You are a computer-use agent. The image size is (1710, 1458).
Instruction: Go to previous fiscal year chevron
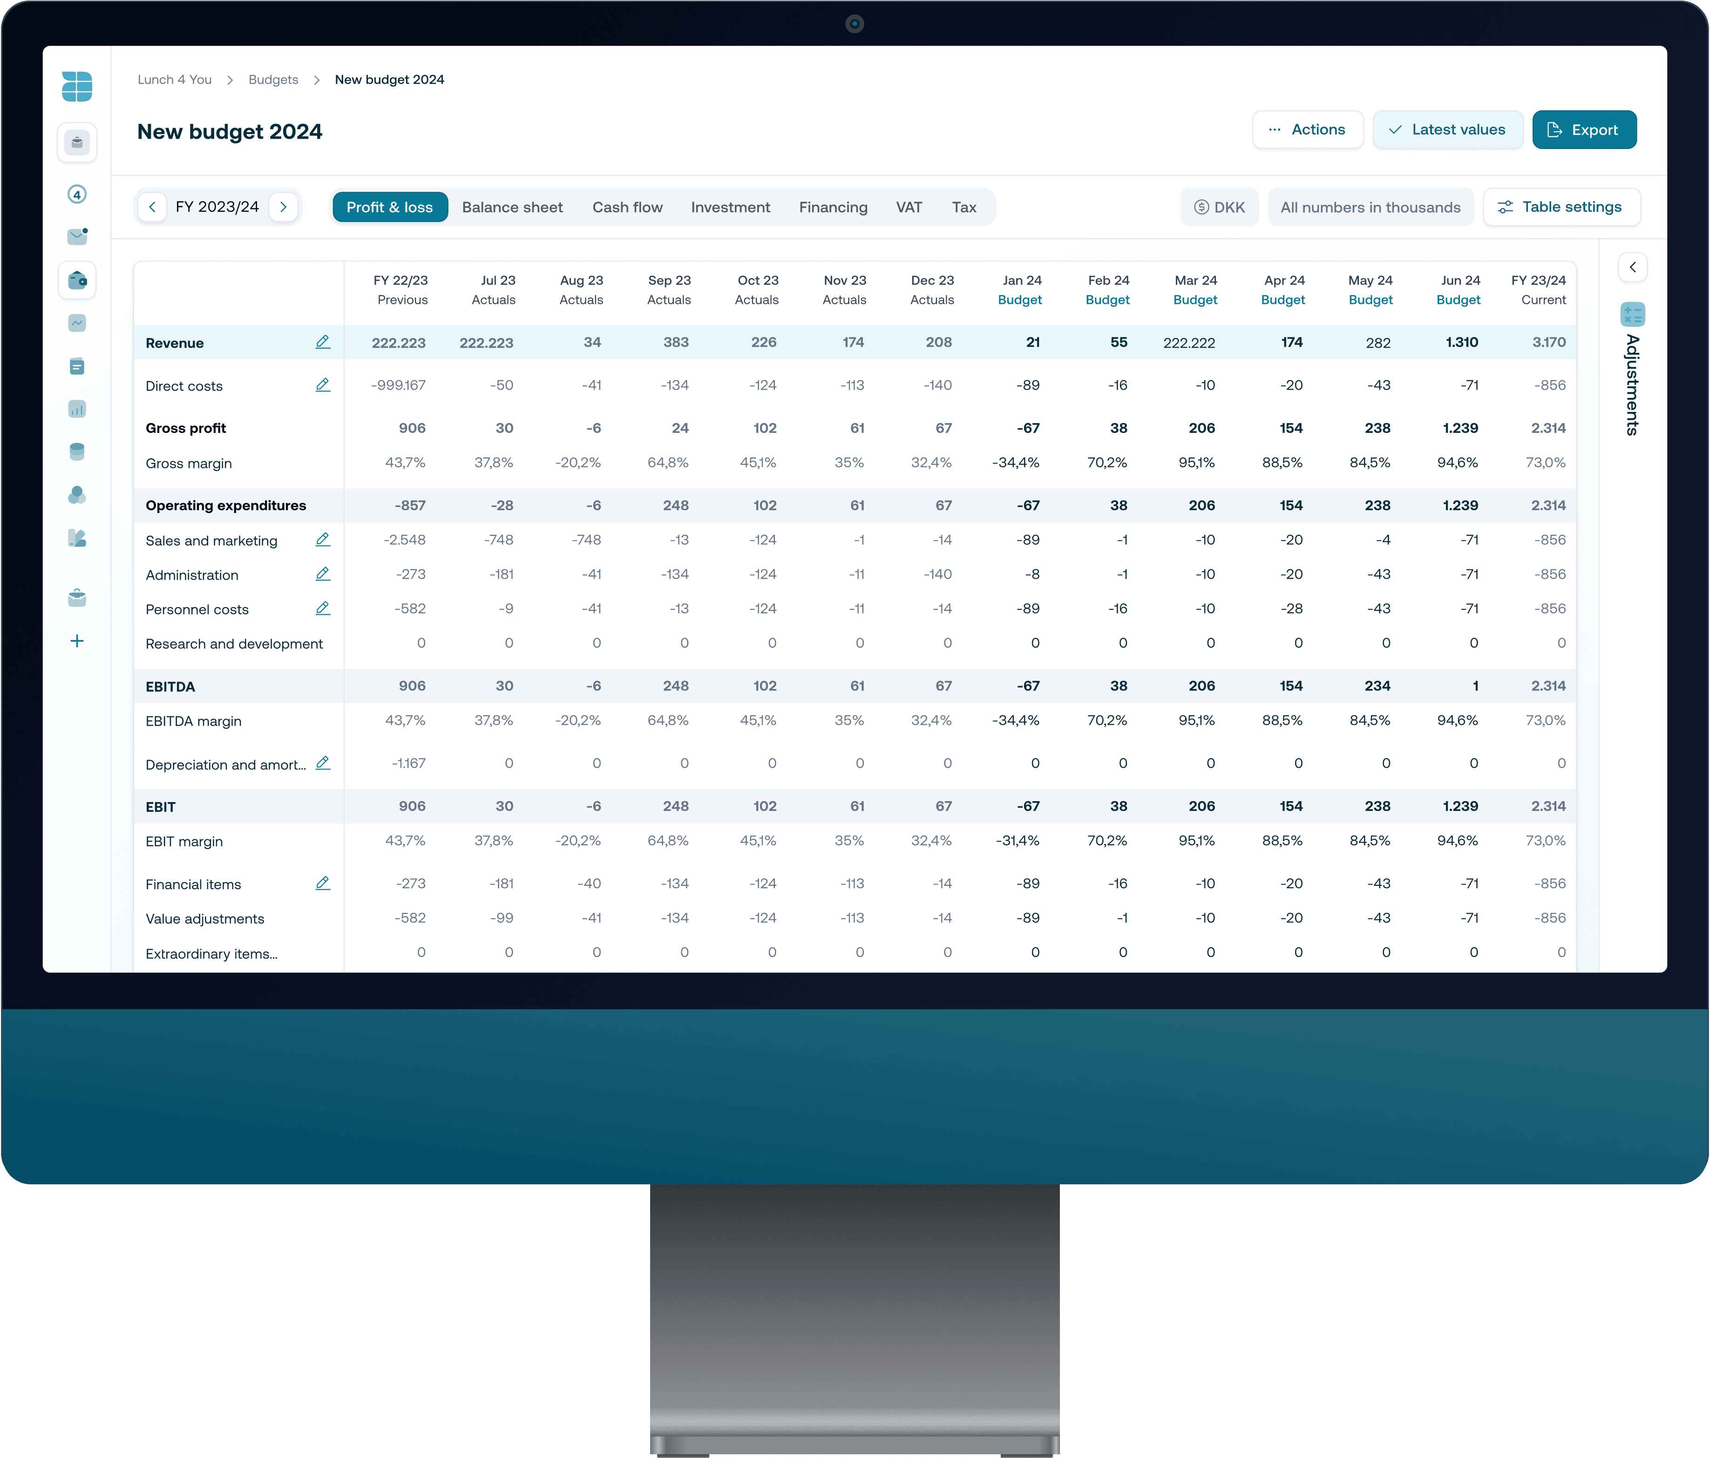tap(153, 207)
